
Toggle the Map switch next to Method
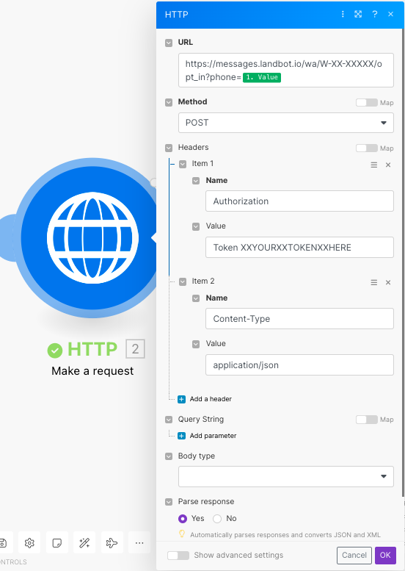[366, 103]
